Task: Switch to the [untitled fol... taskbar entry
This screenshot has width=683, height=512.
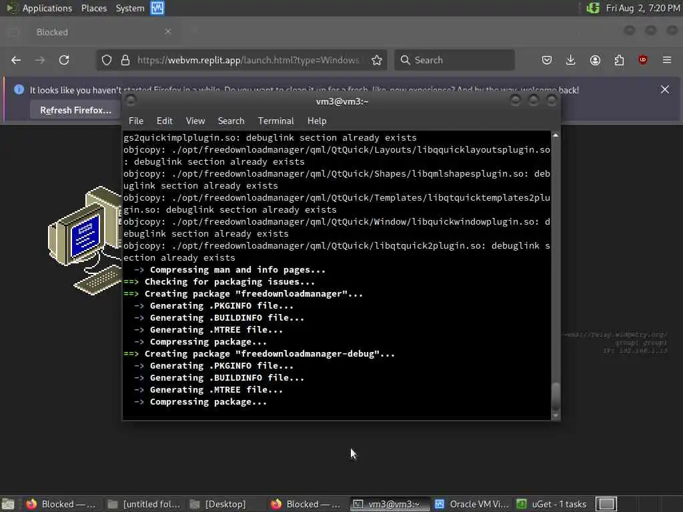Action: (x=143, y=504)
